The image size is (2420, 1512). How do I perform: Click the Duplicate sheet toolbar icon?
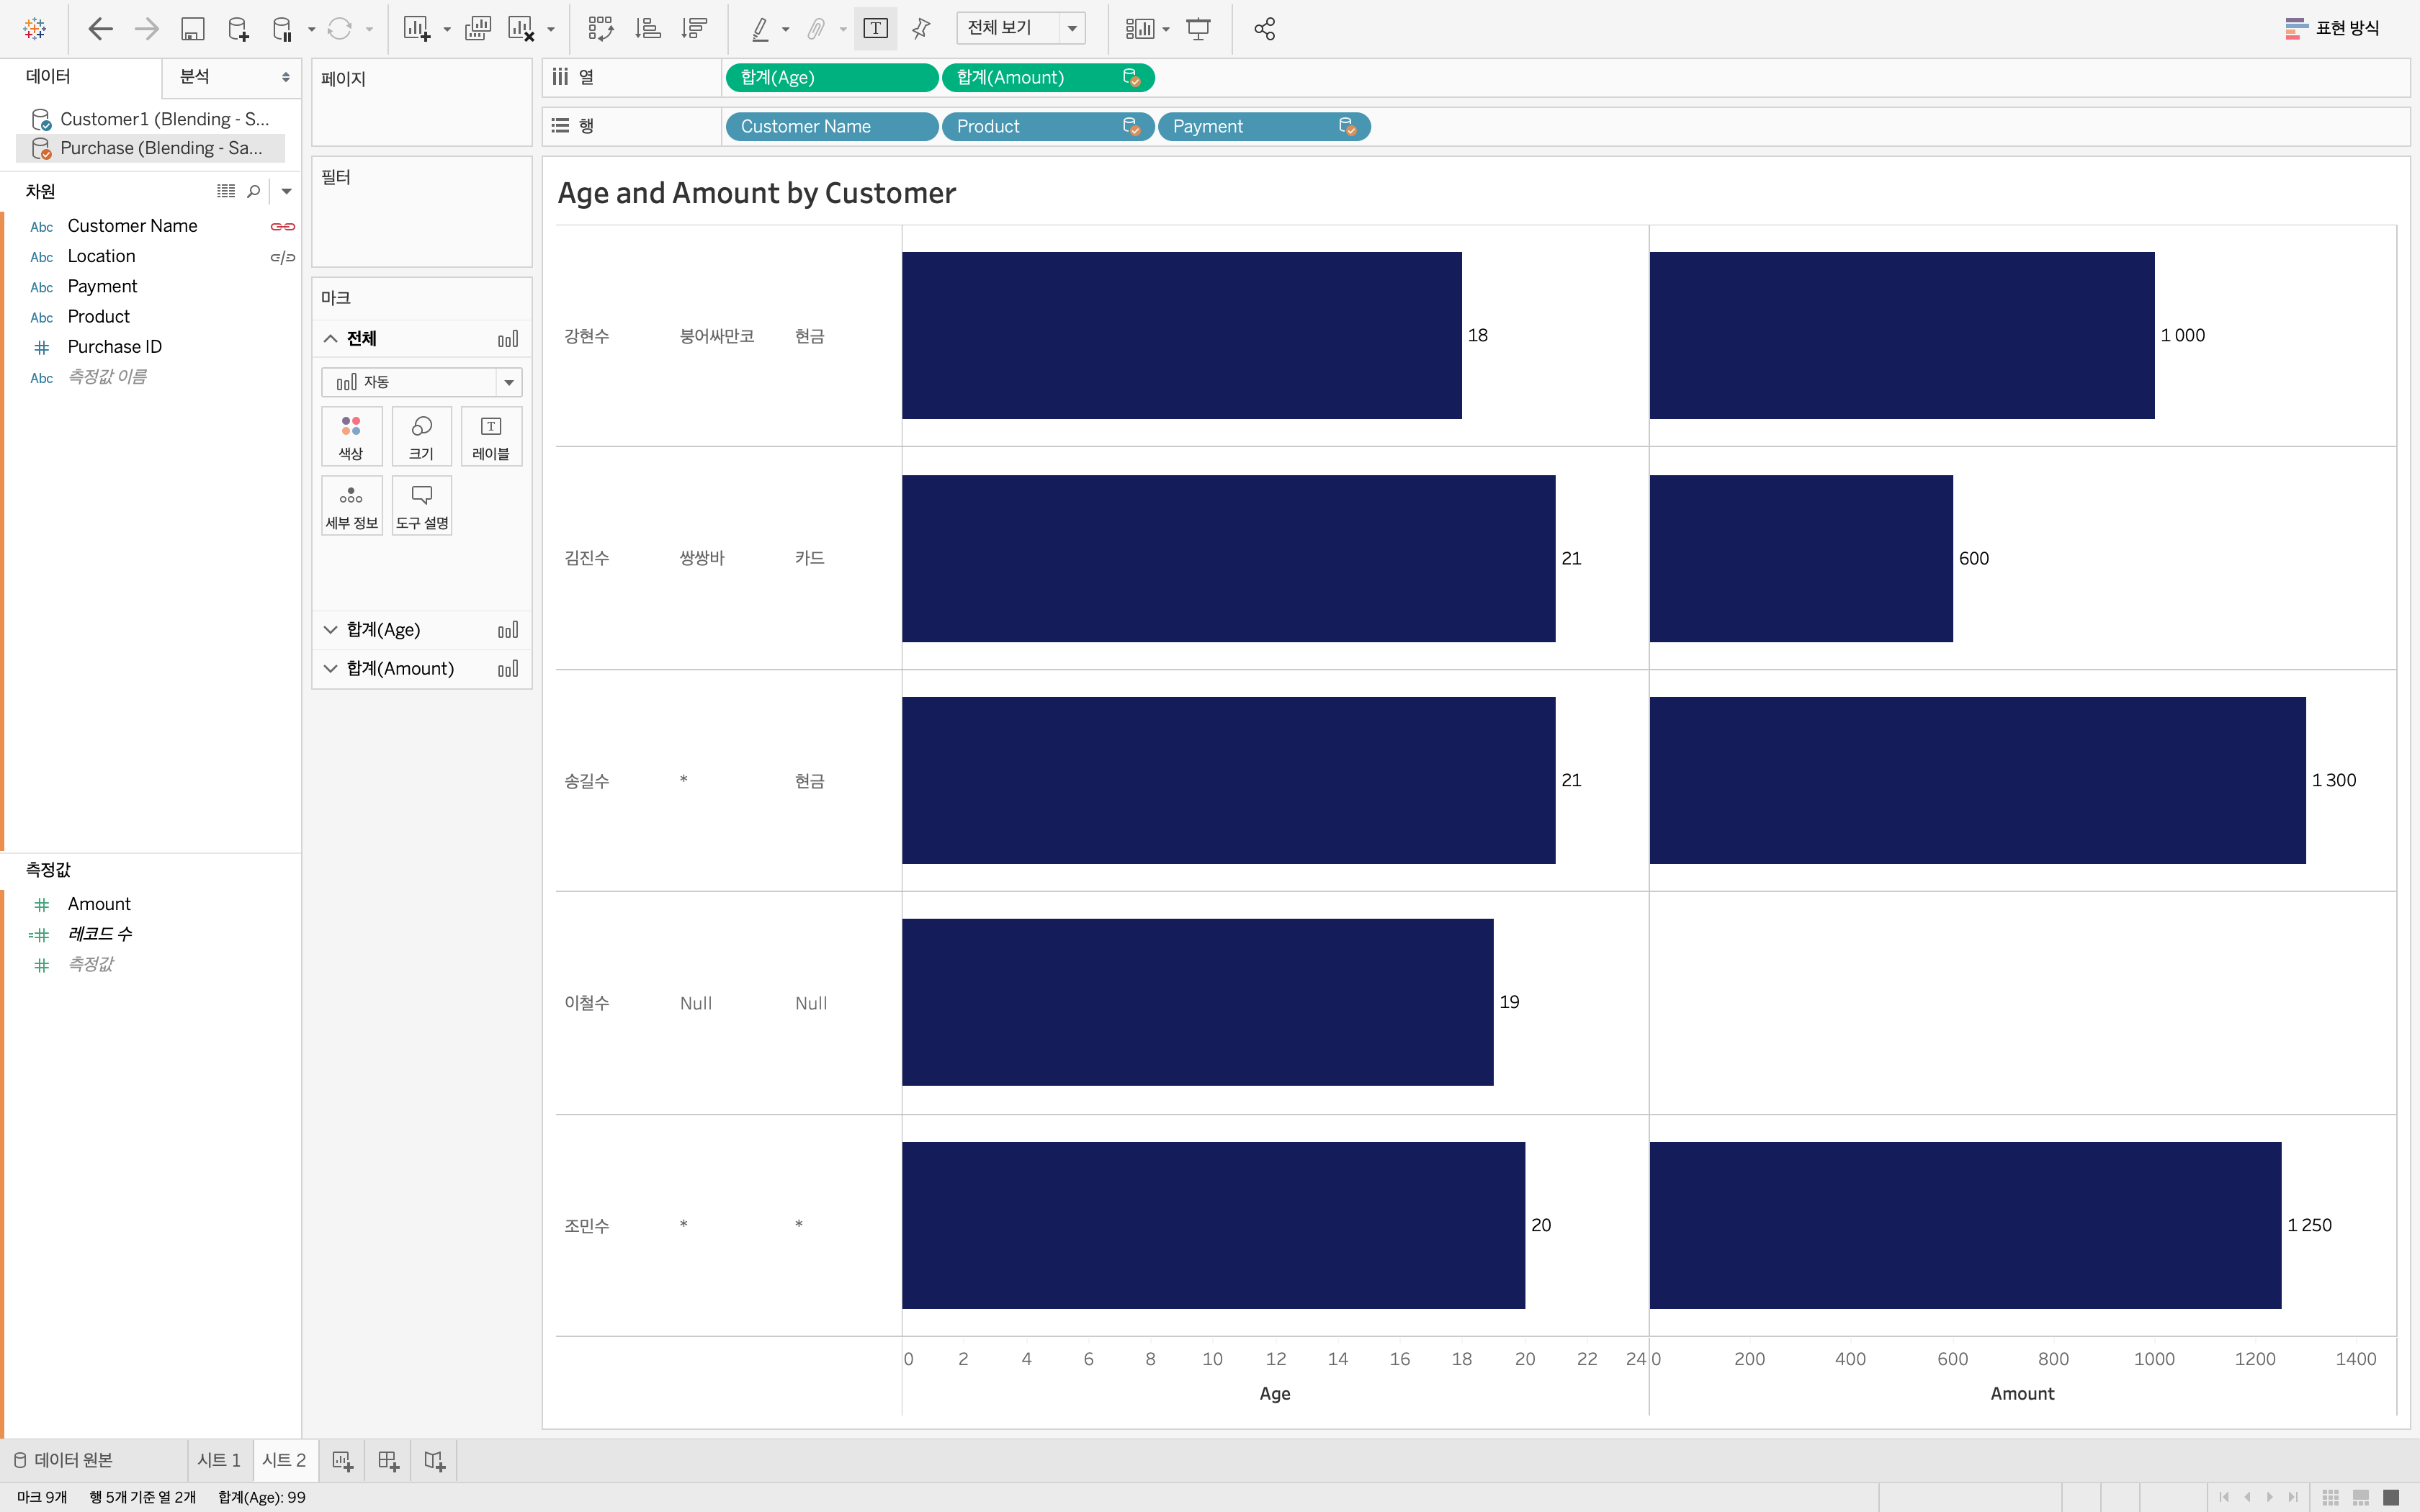tap(478, 29)
